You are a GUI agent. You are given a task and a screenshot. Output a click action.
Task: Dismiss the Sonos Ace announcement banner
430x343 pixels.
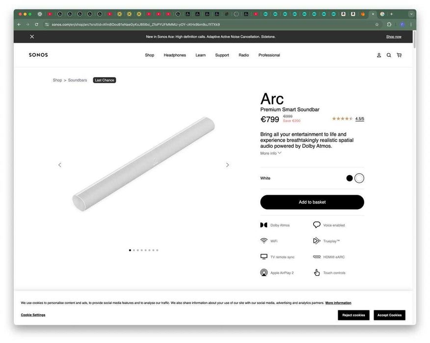(32, 36)
